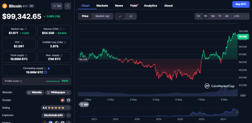
Task: Click the share icon next to Bitcoin
Action: [x=67, y=6]
